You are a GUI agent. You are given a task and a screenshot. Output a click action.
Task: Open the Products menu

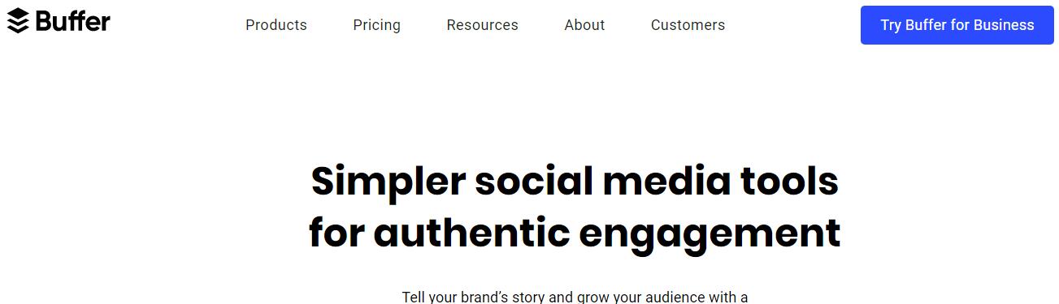(276, 25)
